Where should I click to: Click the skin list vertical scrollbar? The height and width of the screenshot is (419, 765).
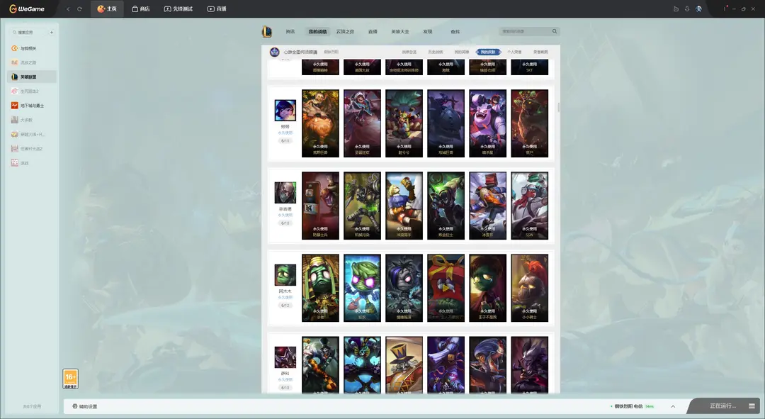coord(558,108)
